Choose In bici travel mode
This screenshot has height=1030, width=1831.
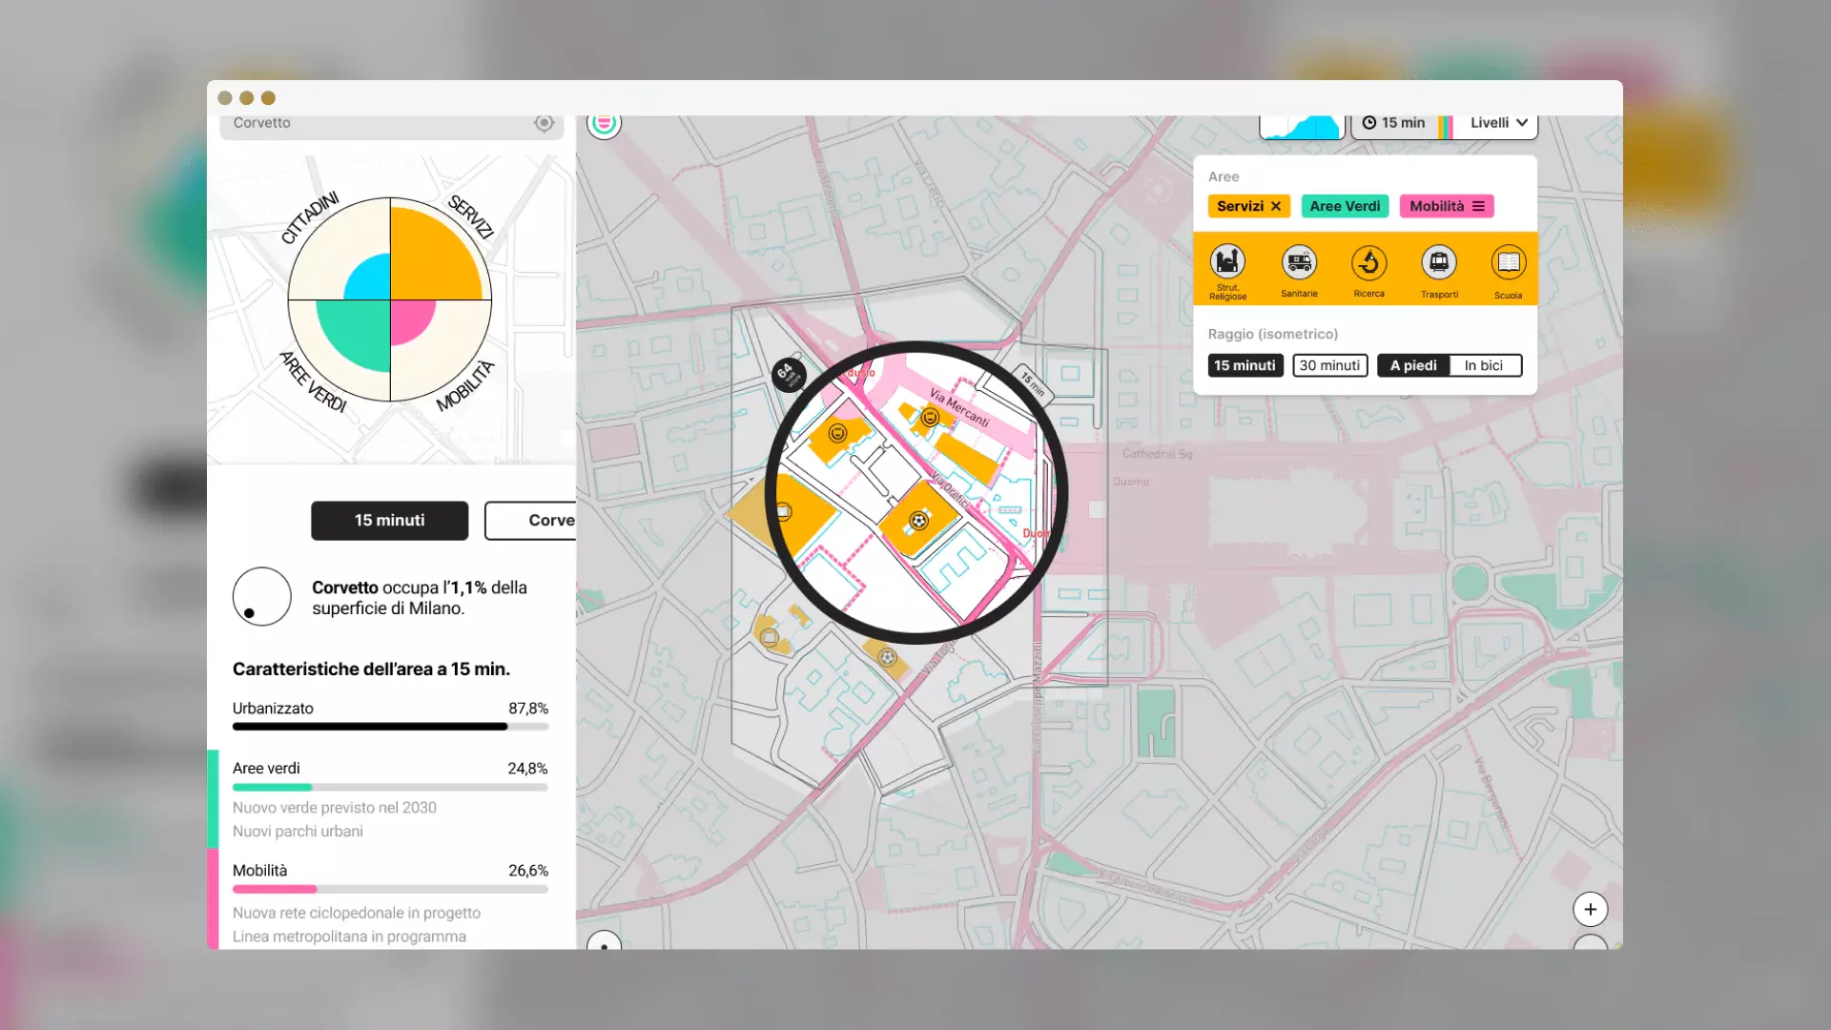click(x=1484, y=365)
